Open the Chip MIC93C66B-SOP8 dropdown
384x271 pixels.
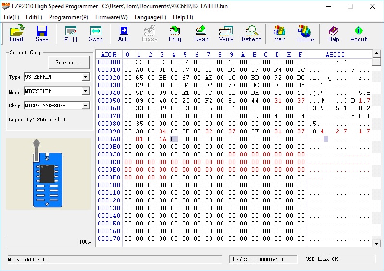point(85,106)
